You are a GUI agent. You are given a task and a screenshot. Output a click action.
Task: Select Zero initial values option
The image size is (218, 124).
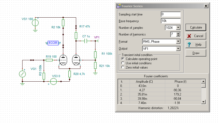coord(123,67)
